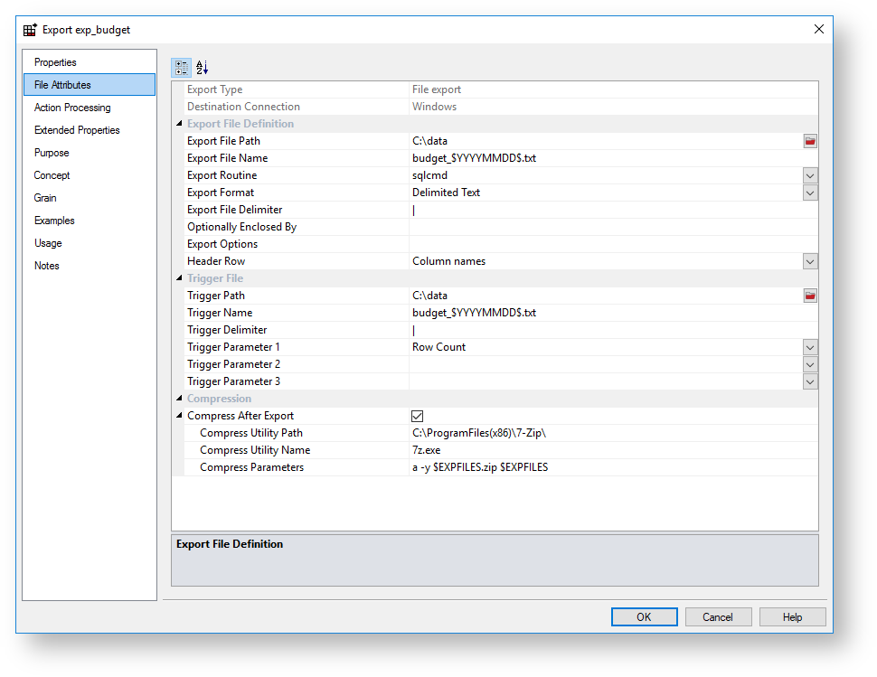
Task: Collapse the Export File Definition section
Action: tap(179, 124)
